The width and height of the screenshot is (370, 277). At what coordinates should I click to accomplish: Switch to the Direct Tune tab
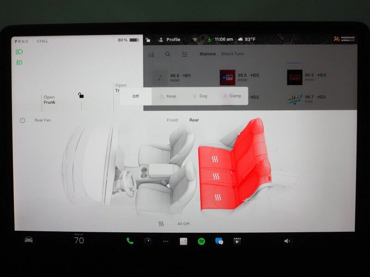[x=232, y=54]
